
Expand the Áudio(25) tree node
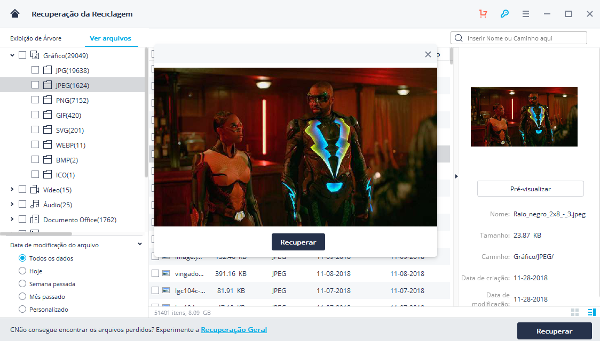12,204
